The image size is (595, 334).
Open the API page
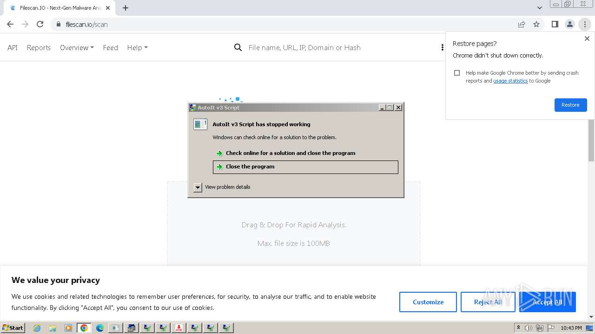(x=13, y=47)
